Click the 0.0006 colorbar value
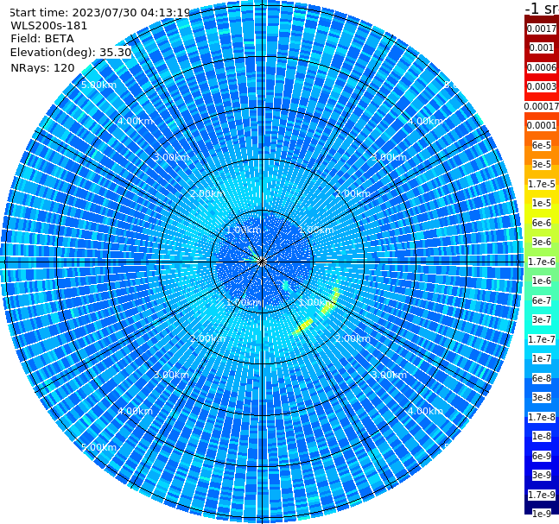Image resolution: width=559 pixels, height=524 pixels. [x=542, y=67]
